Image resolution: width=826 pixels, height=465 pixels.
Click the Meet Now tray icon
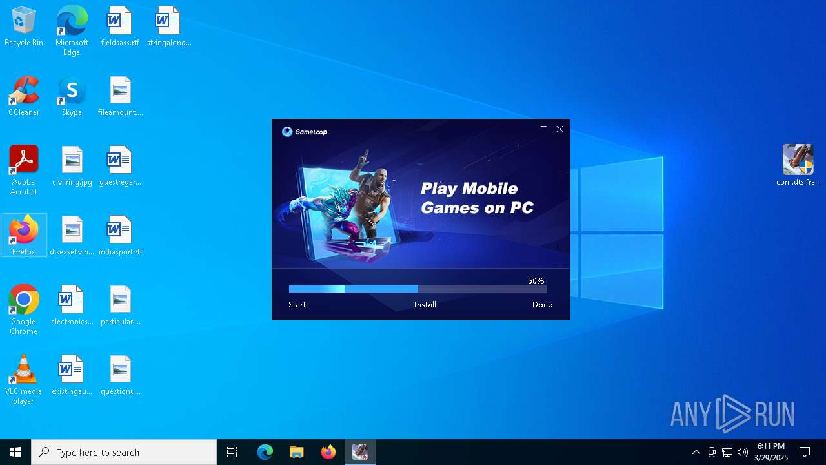712,452
